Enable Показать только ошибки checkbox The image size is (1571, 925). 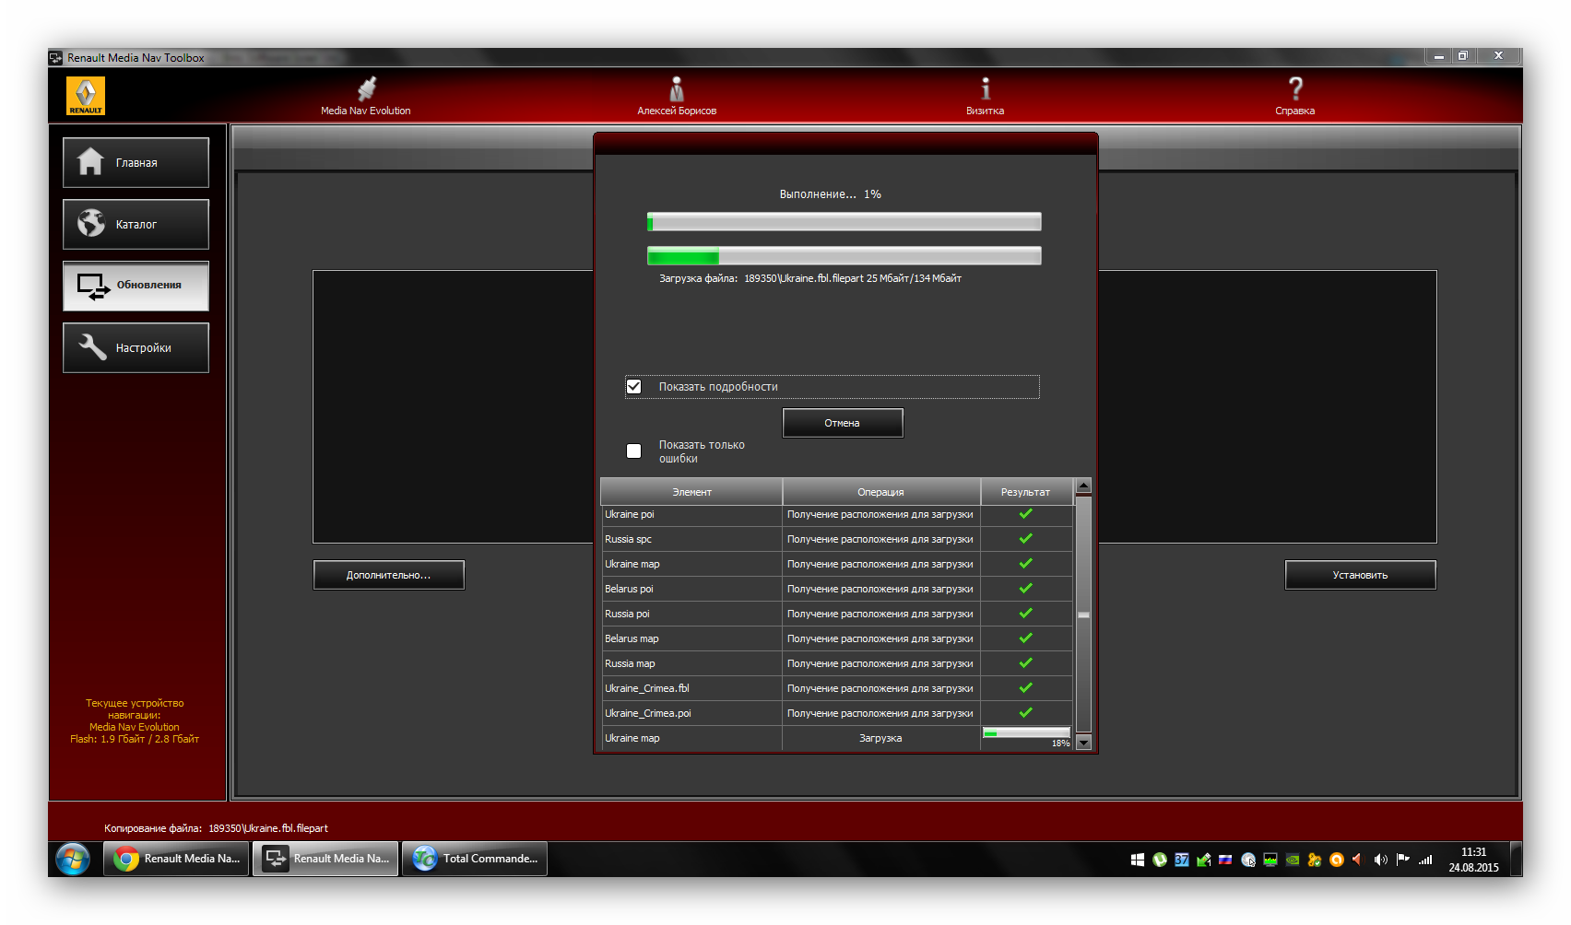pos(634,451)
